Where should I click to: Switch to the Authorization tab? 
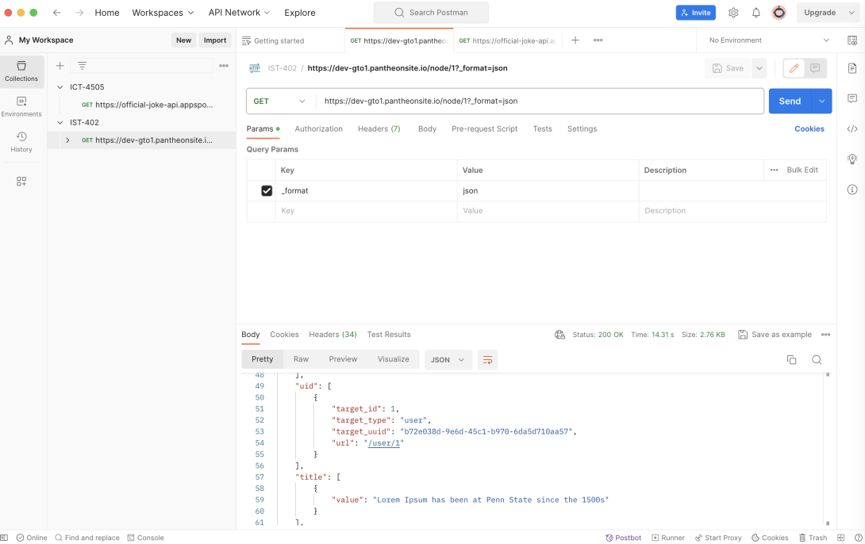pos(318,129)
